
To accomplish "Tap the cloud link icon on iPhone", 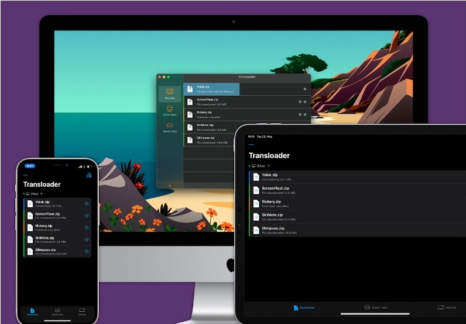I will pos(88,175).
